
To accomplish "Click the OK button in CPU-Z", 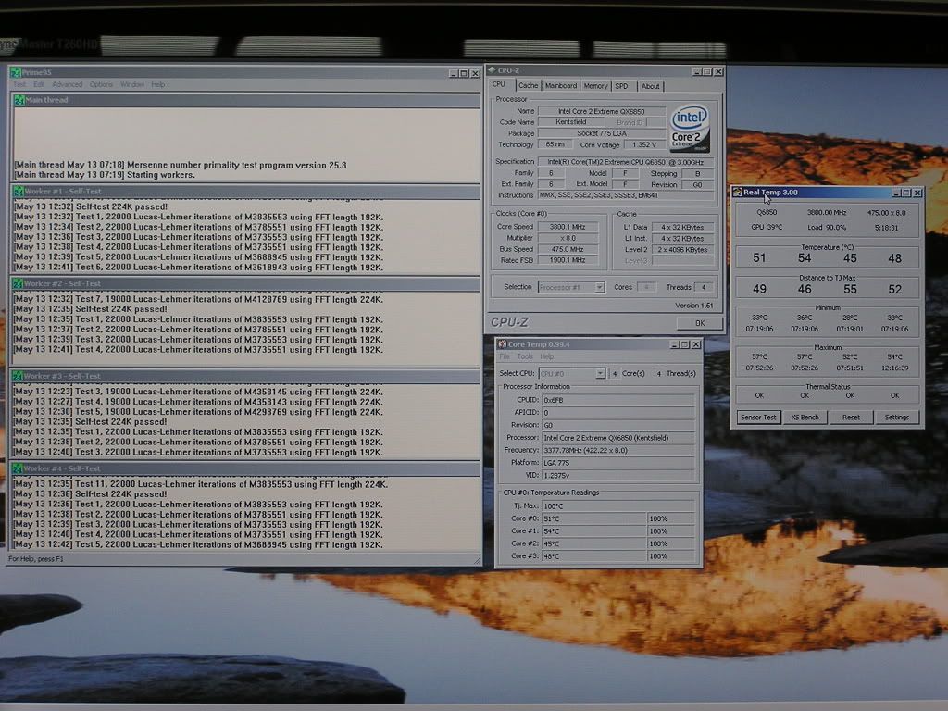I will tap(700, 323).
